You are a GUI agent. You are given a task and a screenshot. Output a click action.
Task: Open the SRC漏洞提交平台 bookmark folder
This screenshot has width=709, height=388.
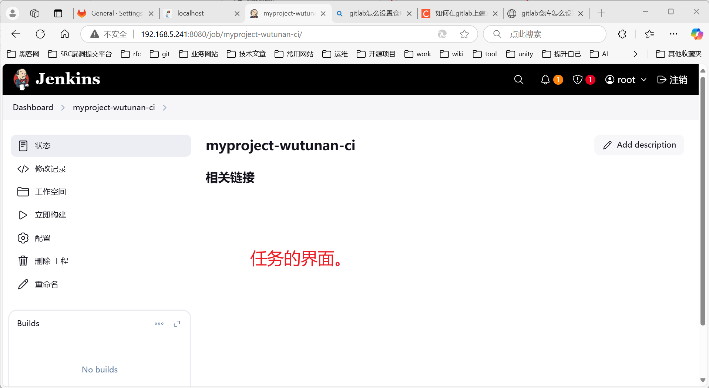[80, 54]
